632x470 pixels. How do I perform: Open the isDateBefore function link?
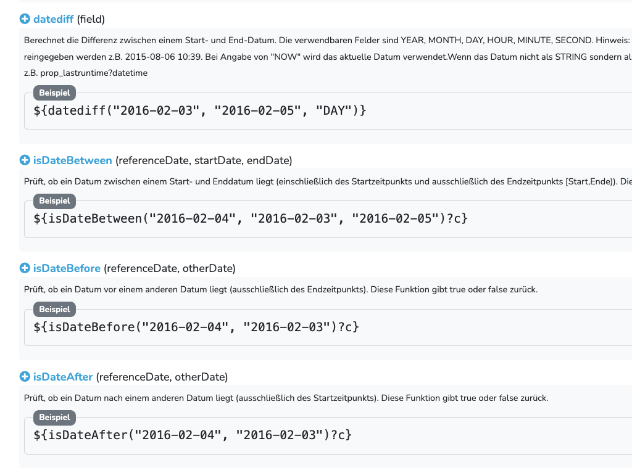[67, 268]
